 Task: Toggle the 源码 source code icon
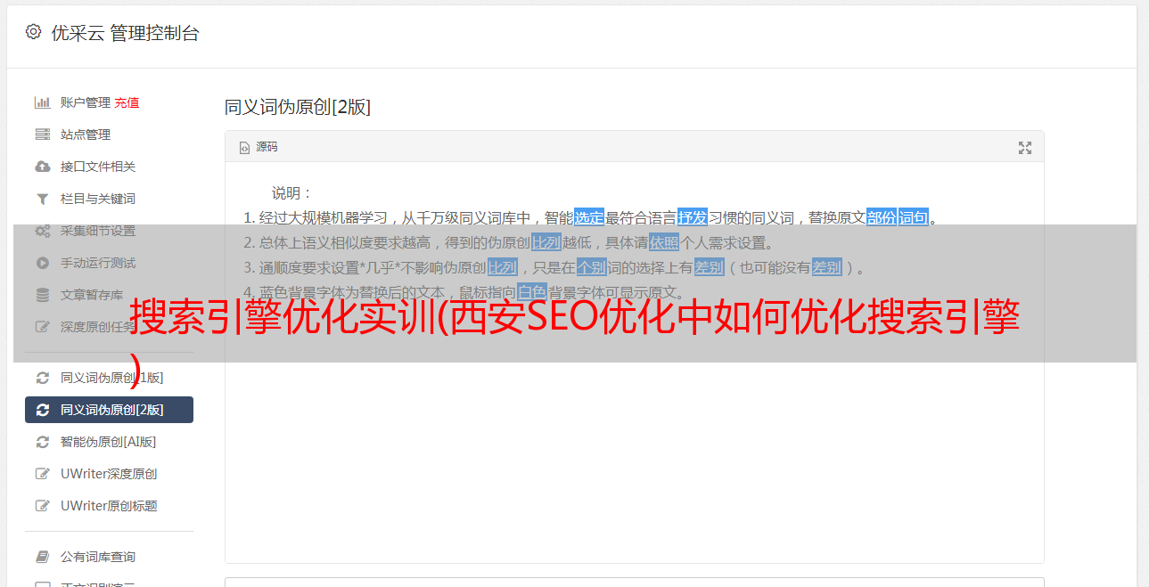coord(244,148)
